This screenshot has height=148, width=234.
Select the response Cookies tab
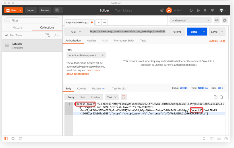coord(82,89)
